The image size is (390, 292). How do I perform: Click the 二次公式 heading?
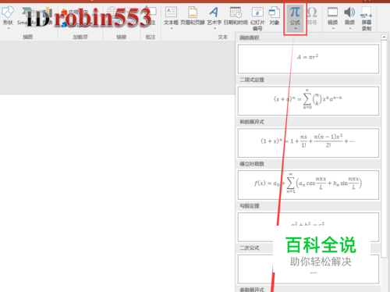250,248
